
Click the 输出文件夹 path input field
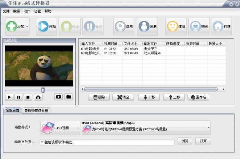click(107, 142)
